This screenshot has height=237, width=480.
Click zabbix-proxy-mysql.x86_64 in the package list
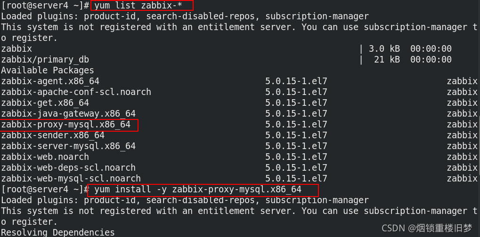click(66, 125)
